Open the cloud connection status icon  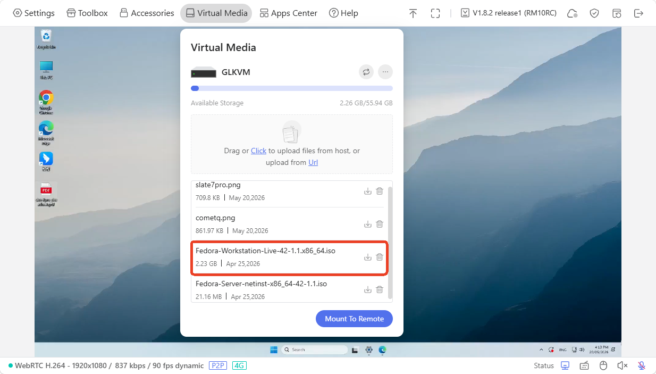click(573, 13)
